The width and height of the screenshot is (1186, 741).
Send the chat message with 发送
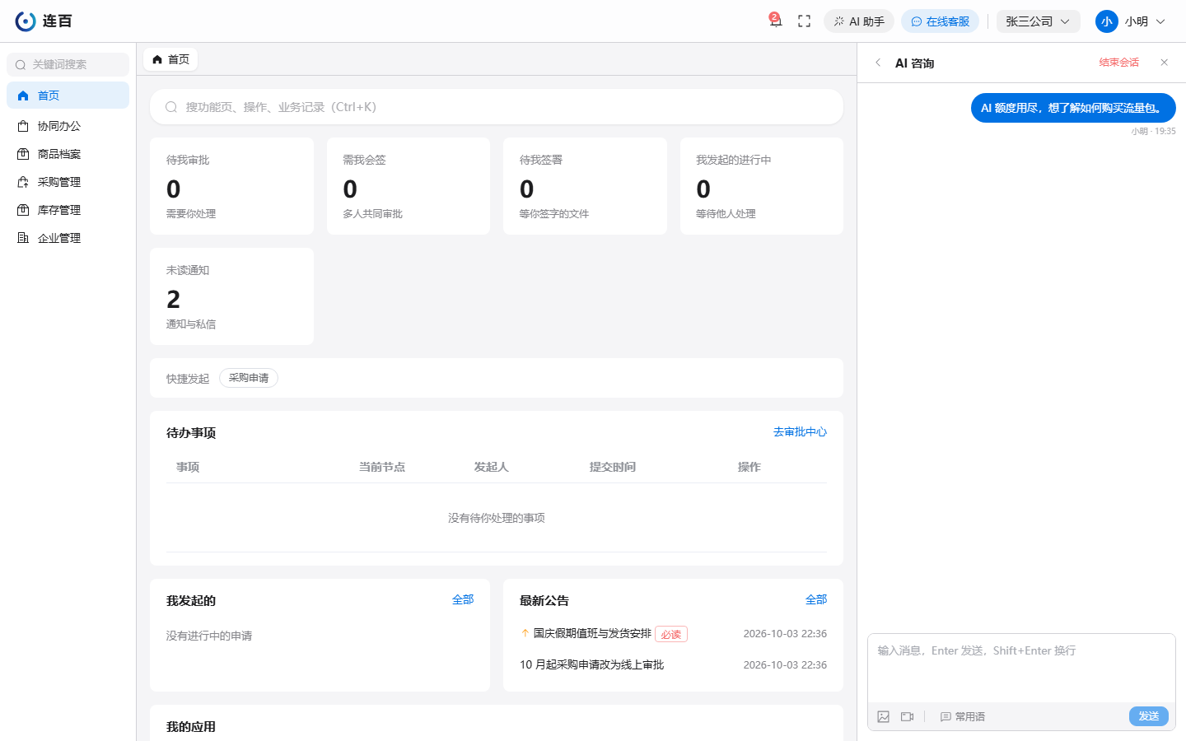[1149, 716]
